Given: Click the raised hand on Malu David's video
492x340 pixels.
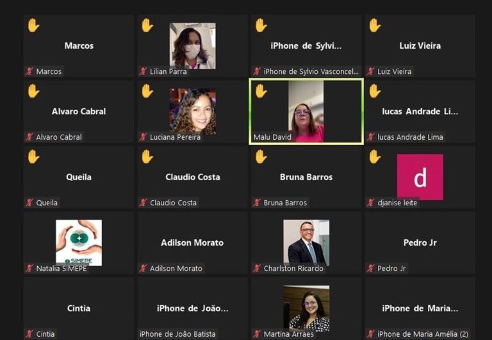Looking at the screenshot, I should click(261, 91).
